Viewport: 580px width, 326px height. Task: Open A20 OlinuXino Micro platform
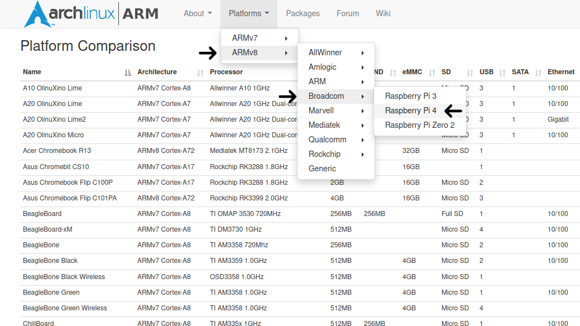pyautogui.click(x=53, y=135)
